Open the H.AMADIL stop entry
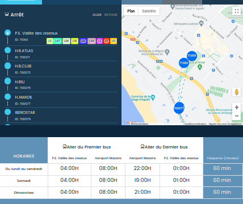 click(61, 100)
